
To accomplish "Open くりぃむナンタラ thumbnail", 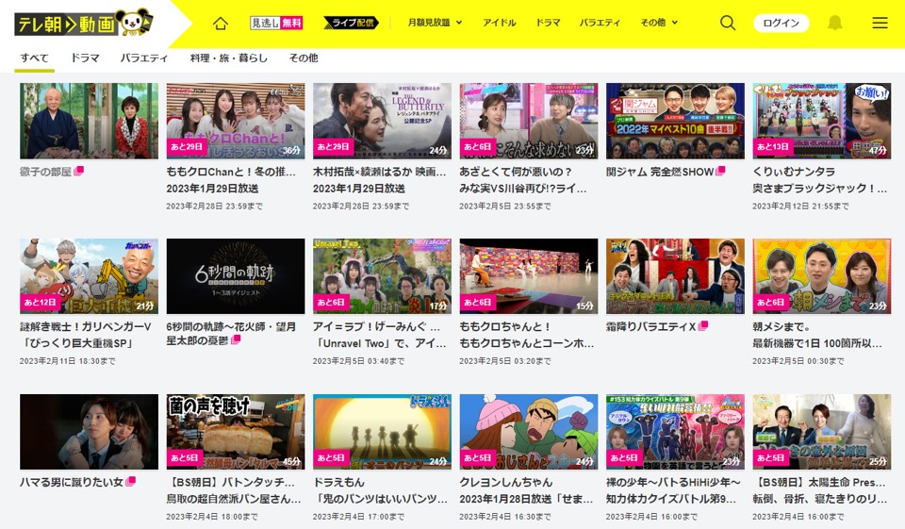I will [822, 121].
